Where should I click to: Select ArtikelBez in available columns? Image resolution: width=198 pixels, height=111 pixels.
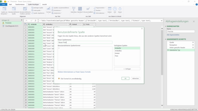127,51
